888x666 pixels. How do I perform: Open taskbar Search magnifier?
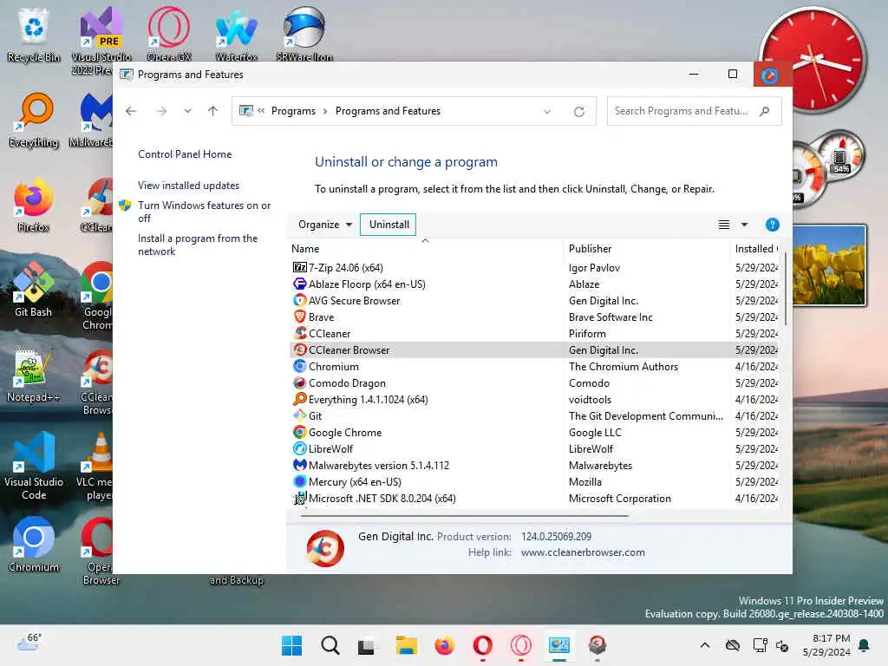tap(330, 645)
